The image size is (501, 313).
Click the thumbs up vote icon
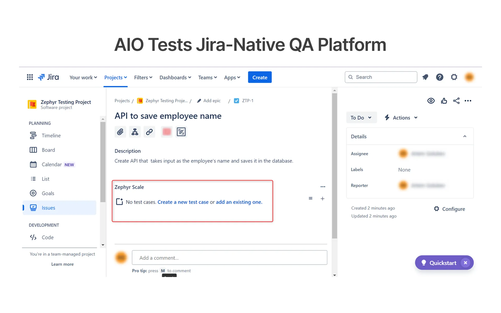(444, 101)
